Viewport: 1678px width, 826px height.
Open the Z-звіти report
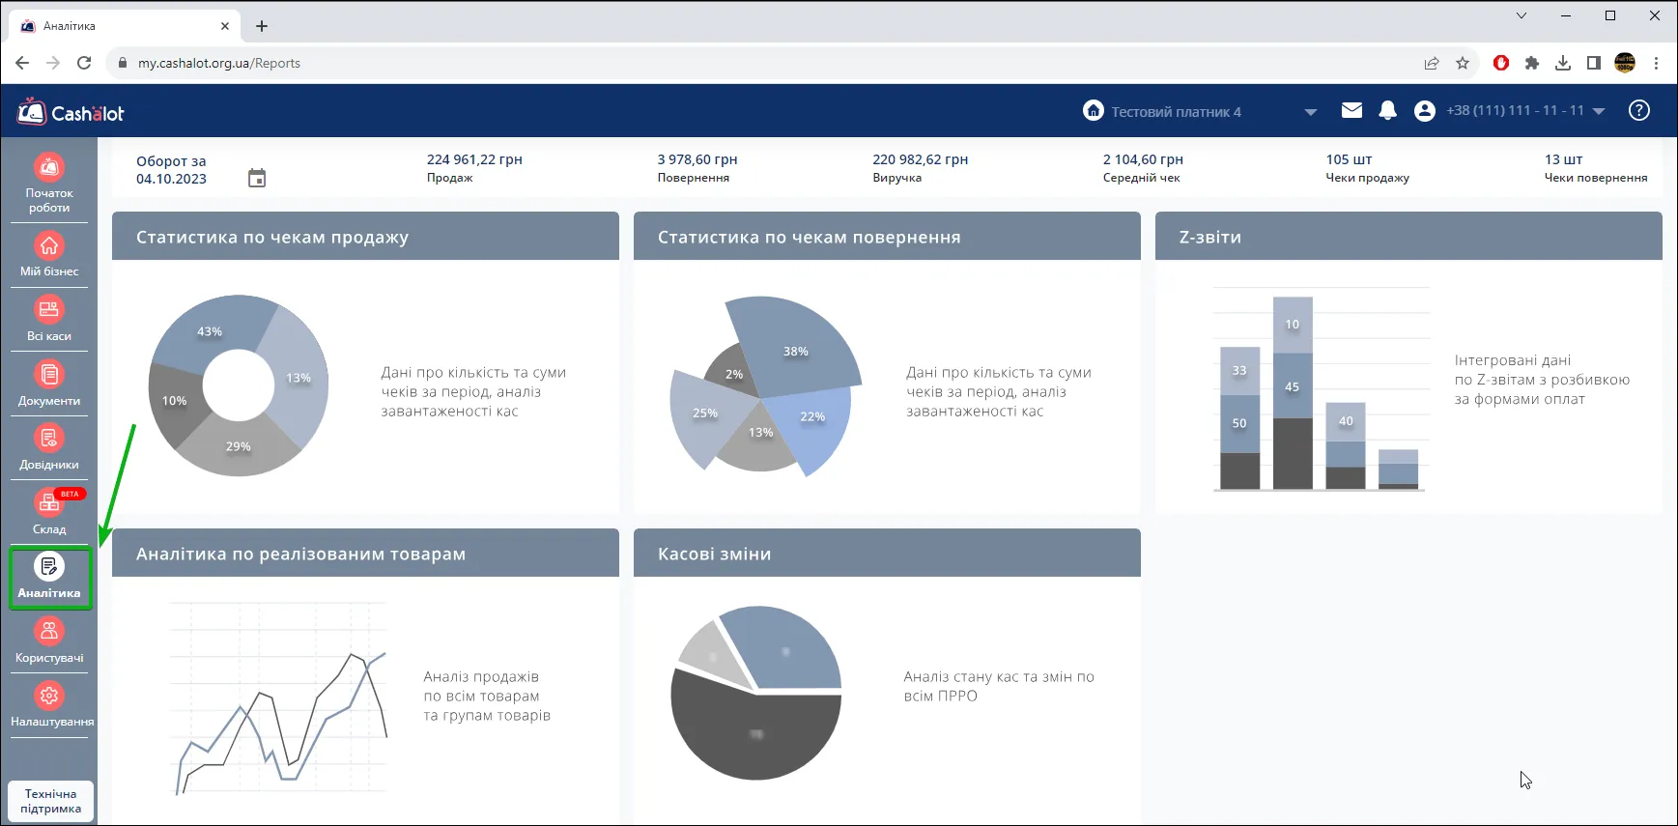tap(1408, 237)
